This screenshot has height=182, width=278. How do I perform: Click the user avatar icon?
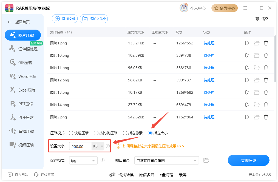[x=184, y=8]
